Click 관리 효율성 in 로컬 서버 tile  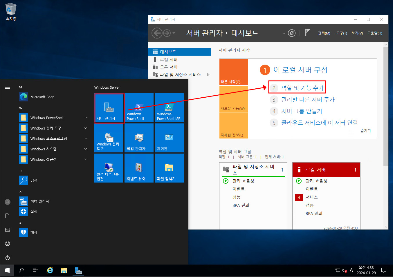316,181
